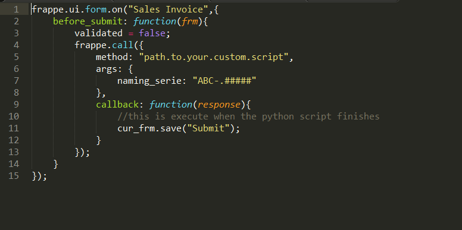
Task: Click the "ABC-.#####" string value
Action: pyautogui.click(x=224, y=81)
